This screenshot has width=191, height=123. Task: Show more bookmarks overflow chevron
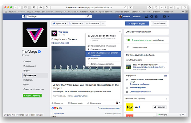[183, 12]
